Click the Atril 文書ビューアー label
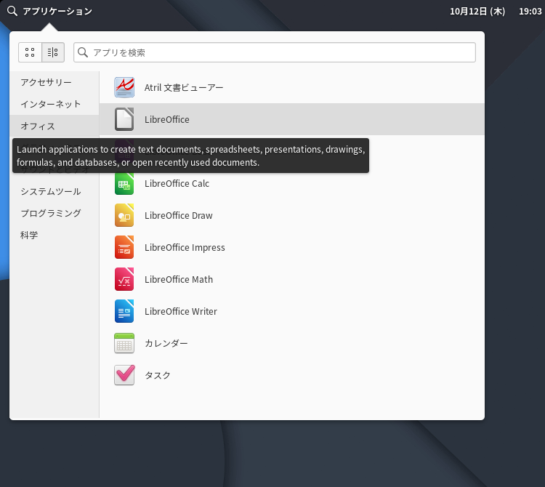Screen dimensions: 545x487 coord(184,88)
